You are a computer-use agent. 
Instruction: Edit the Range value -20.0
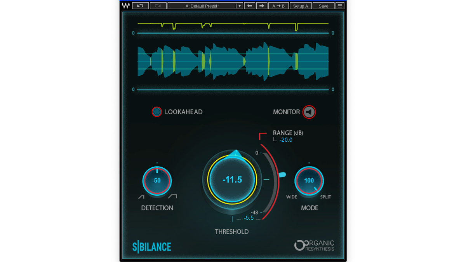286,140
